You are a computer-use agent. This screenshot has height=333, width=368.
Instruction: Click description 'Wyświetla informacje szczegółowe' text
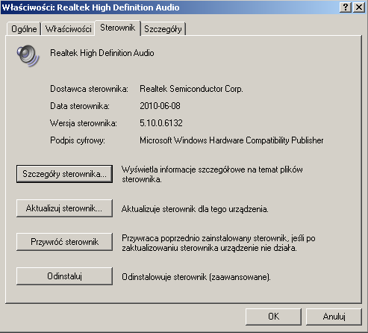(212, 174)
